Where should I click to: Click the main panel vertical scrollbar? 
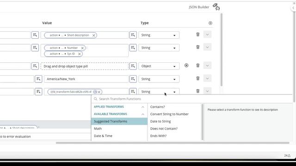click(221, 50)
